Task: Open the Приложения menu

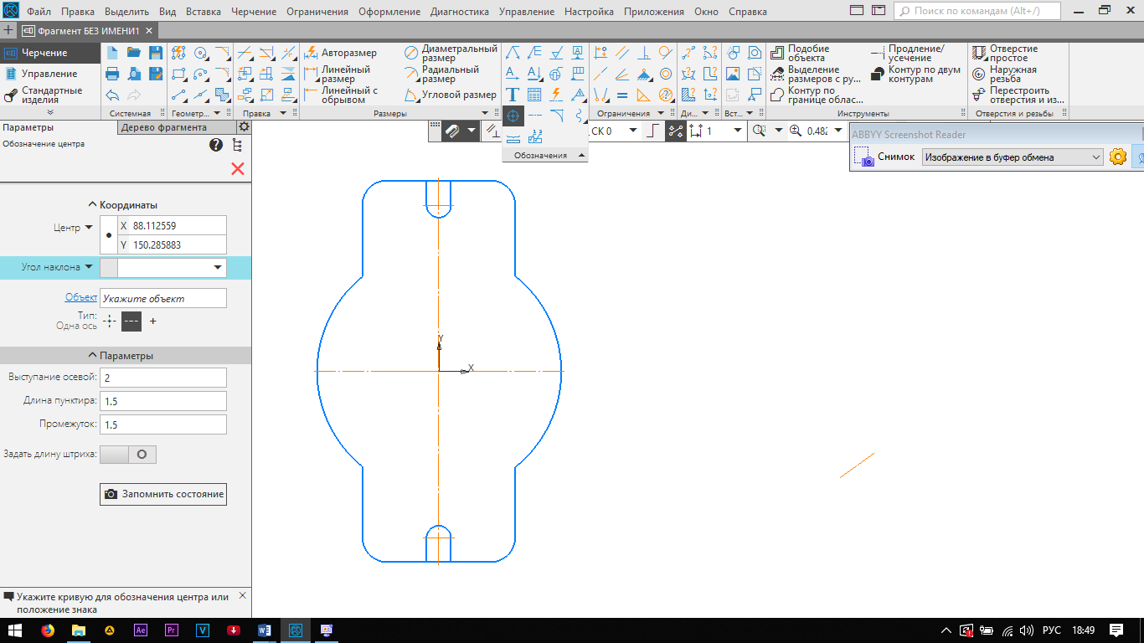Action: tap(652, 12)
